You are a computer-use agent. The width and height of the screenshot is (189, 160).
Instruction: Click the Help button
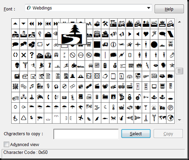click(x=169, y=9)
